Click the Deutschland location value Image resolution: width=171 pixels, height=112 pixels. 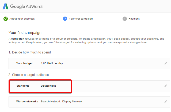49,86
